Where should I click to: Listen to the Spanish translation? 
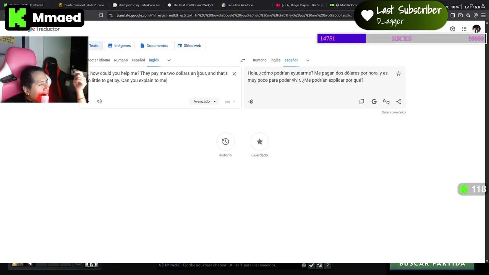coord(251,102)
